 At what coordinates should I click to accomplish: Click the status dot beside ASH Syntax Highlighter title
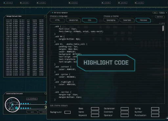(52, 13)
